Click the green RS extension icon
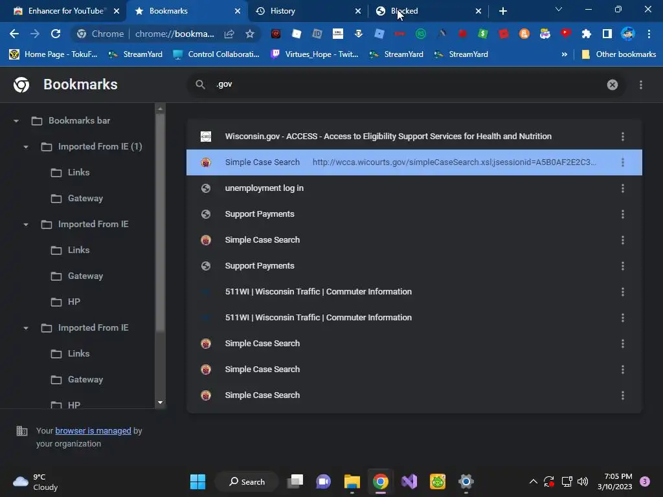663x497 pixels. [x=420, y=34]
